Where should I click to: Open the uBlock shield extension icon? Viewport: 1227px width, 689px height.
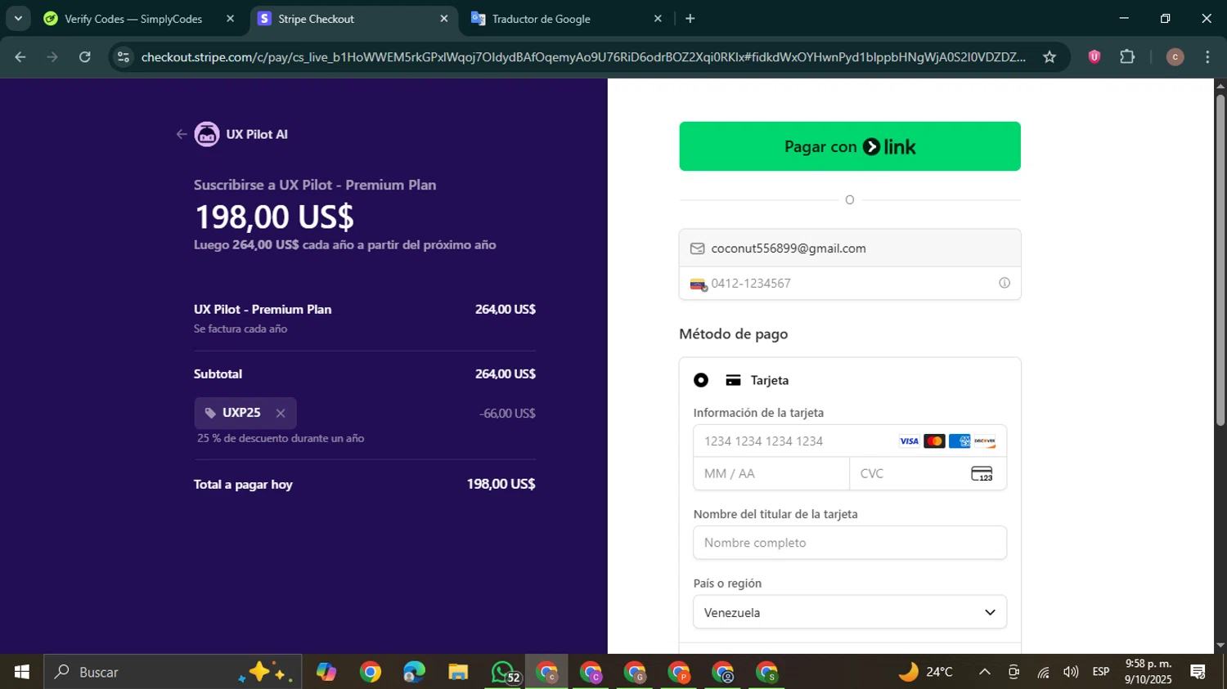pyautogui.click(x=1094, y=56)
